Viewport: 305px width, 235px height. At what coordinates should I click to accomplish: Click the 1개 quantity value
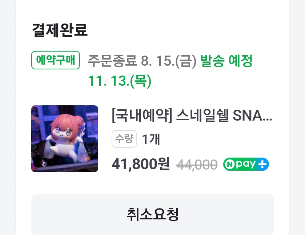click(151, 139)
